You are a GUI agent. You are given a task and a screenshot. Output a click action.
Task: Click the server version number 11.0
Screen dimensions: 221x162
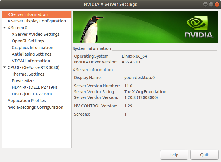[x=128, y=86]
